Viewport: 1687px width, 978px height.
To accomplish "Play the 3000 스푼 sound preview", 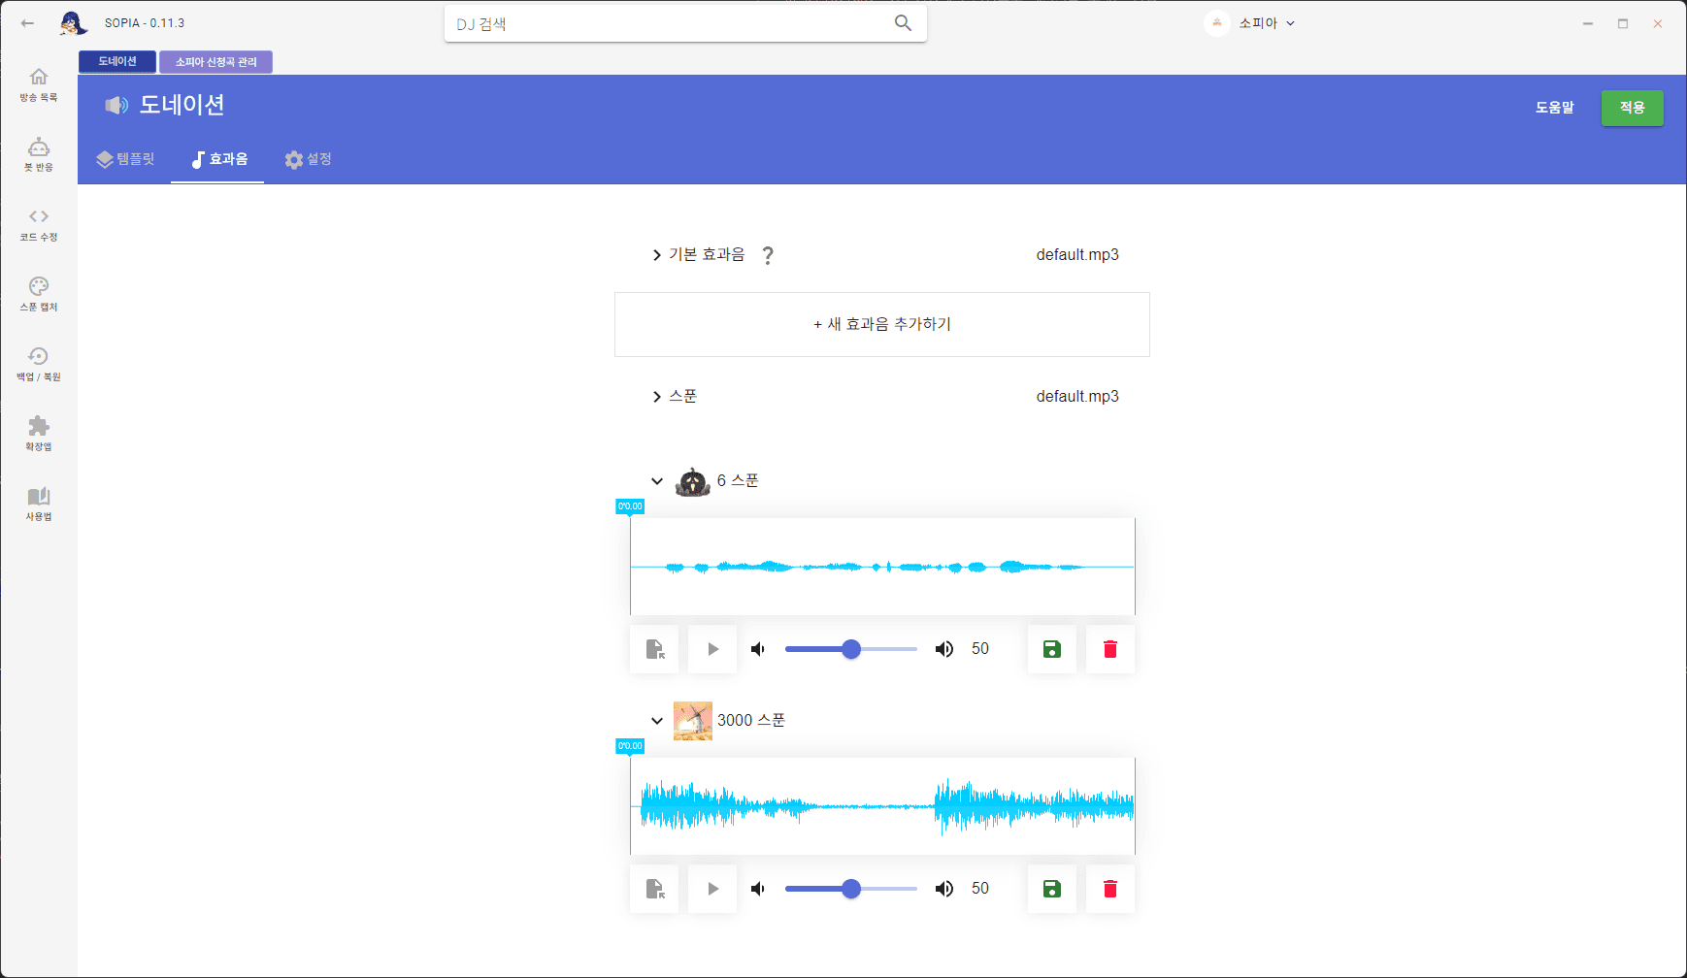I will tap(711, 888).
